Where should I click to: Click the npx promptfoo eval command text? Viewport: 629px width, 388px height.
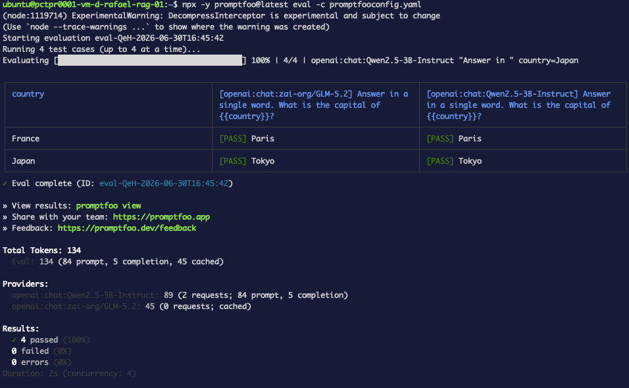pyautogui.click(x=301, y=5)
